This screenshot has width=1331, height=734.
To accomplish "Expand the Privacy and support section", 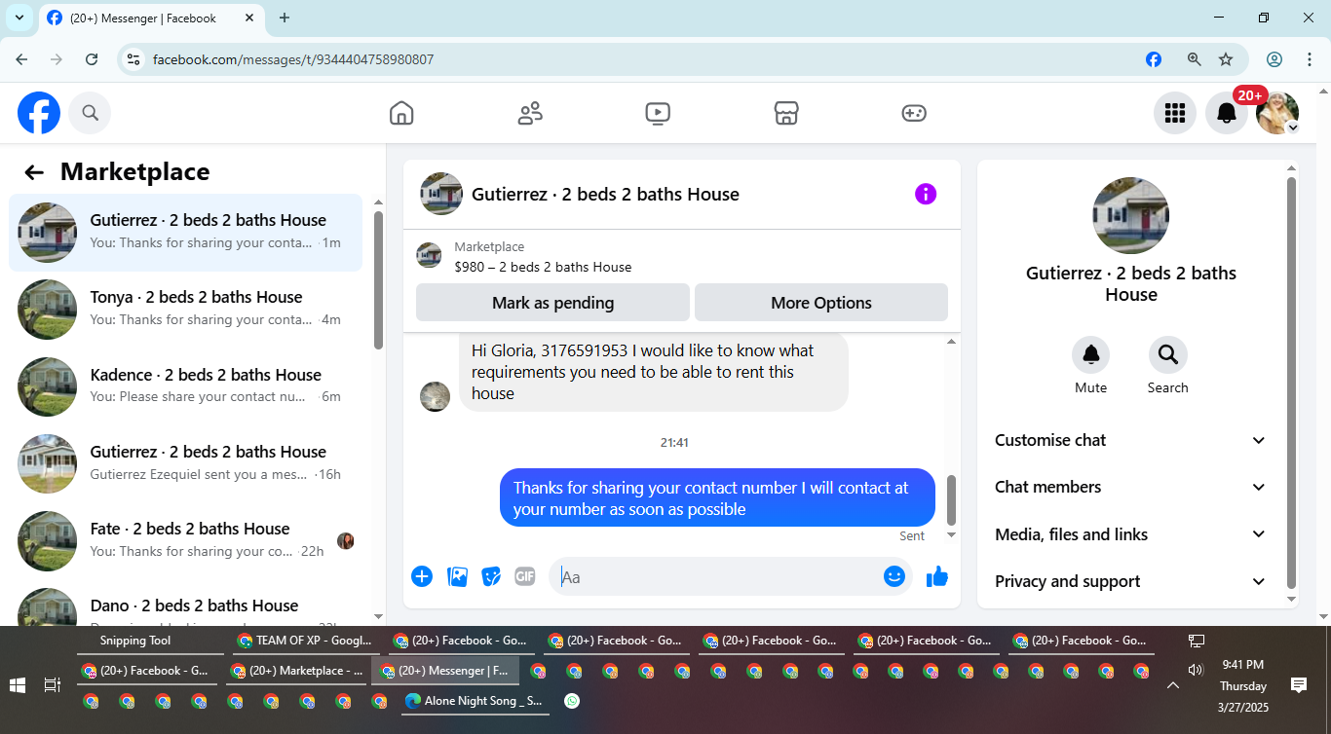I will (1130, 581).
